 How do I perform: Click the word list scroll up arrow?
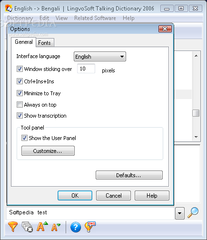196,56
